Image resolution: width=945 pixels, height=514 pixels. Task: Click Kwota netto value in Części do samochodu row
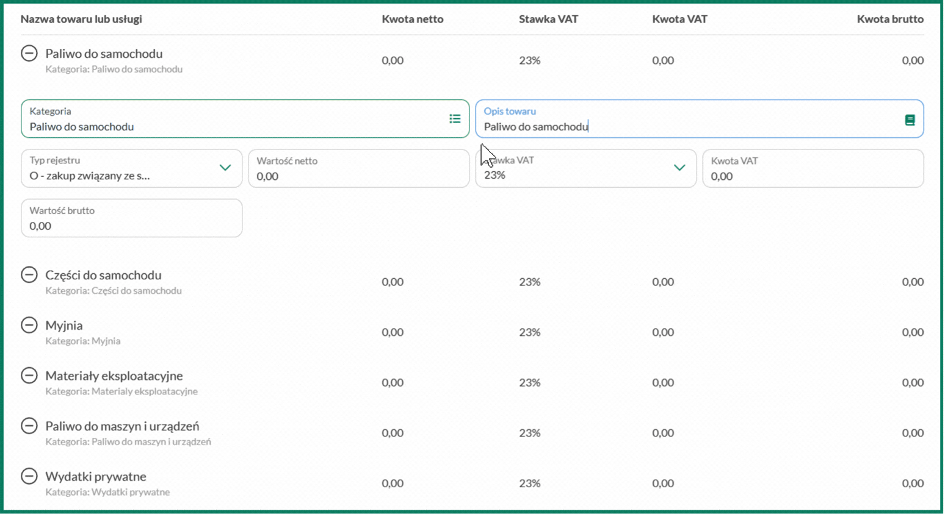coord(393,282)
